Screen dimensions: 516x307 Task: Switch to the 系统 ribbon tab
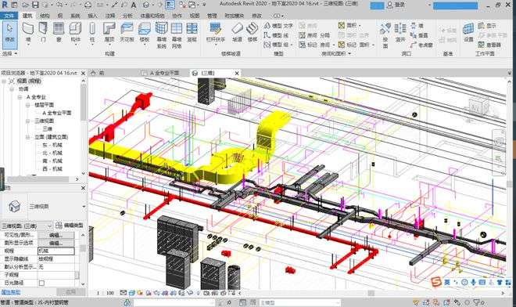[x=75, y=16]
